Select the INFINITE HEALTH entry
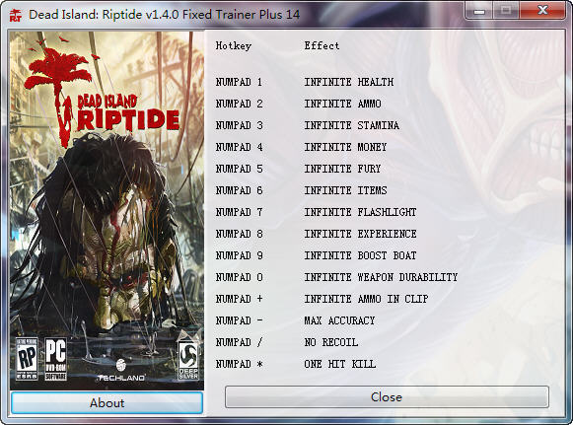 coord(349,82)
